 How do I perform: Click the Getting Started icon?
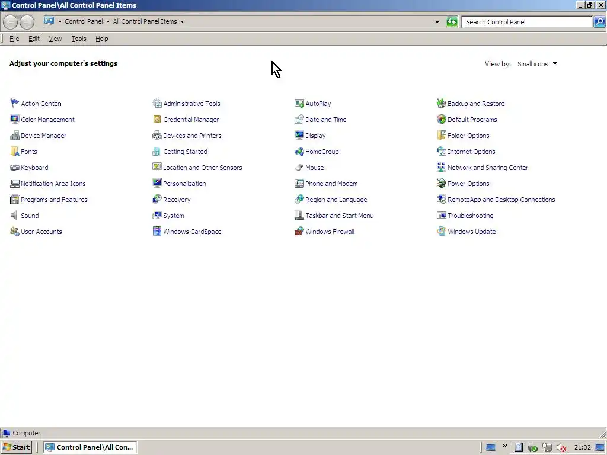coord(156,151)
